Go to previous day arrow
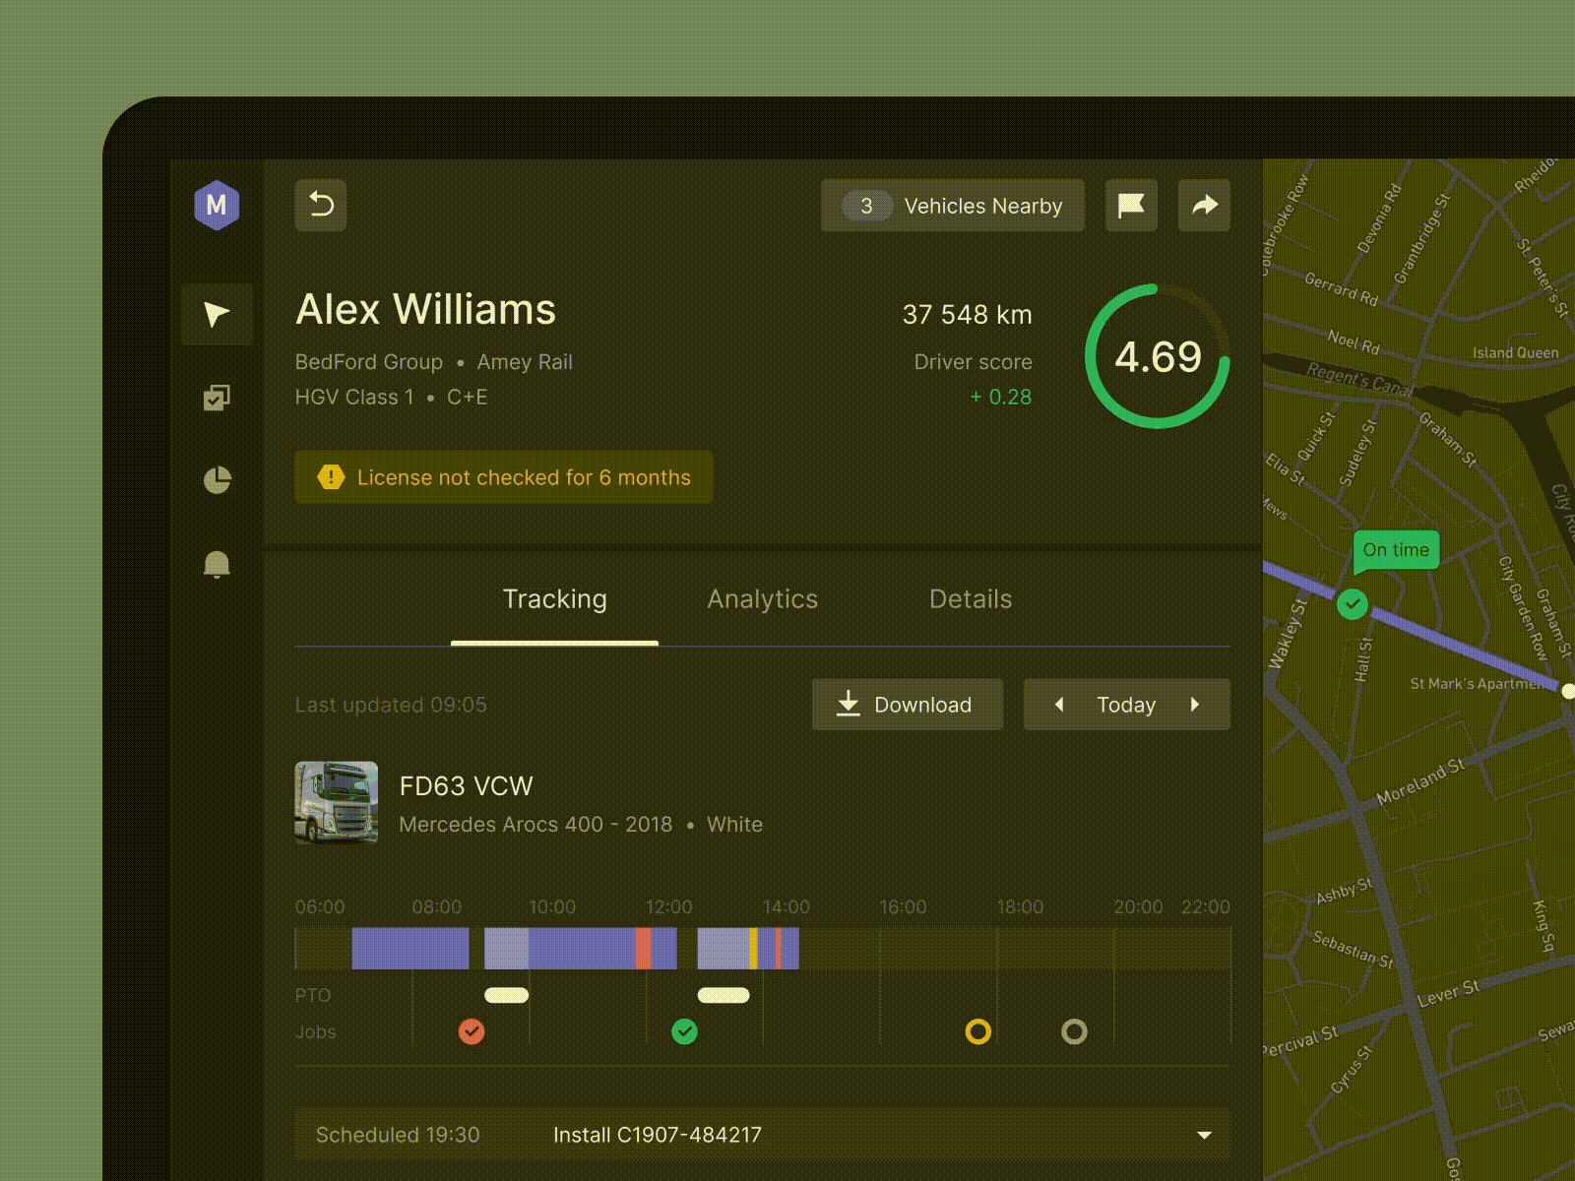The height and width of the screenshot is (1181, 1575). tap(1059, 705)
